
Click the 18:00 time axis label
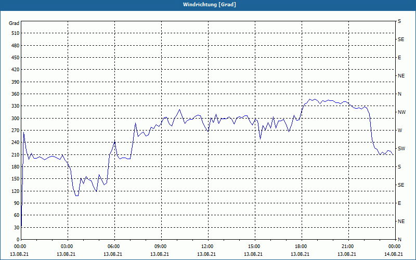point(302,246)
